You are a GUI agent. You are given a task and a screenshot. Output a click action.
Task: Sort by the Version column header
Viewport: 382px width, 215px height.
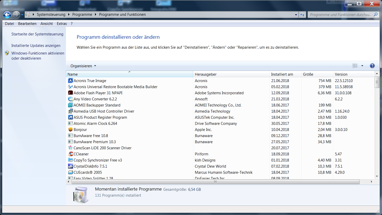354,74
